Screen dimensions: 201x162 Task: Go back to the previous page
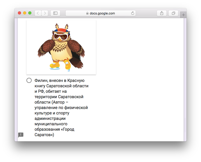coord(38,13)
